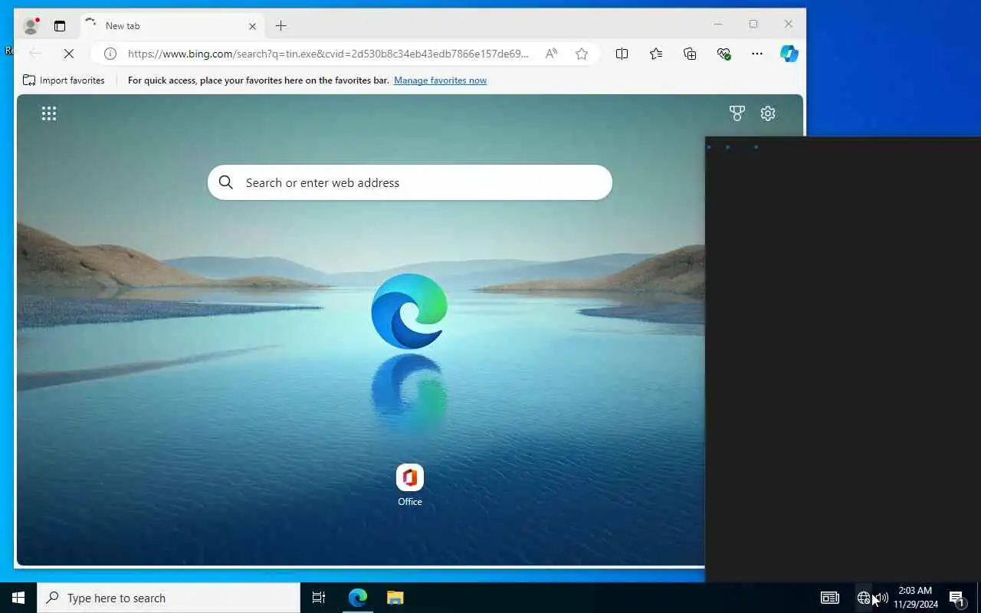
Task: View site information icon in address bar
Action: click(110, 54)
